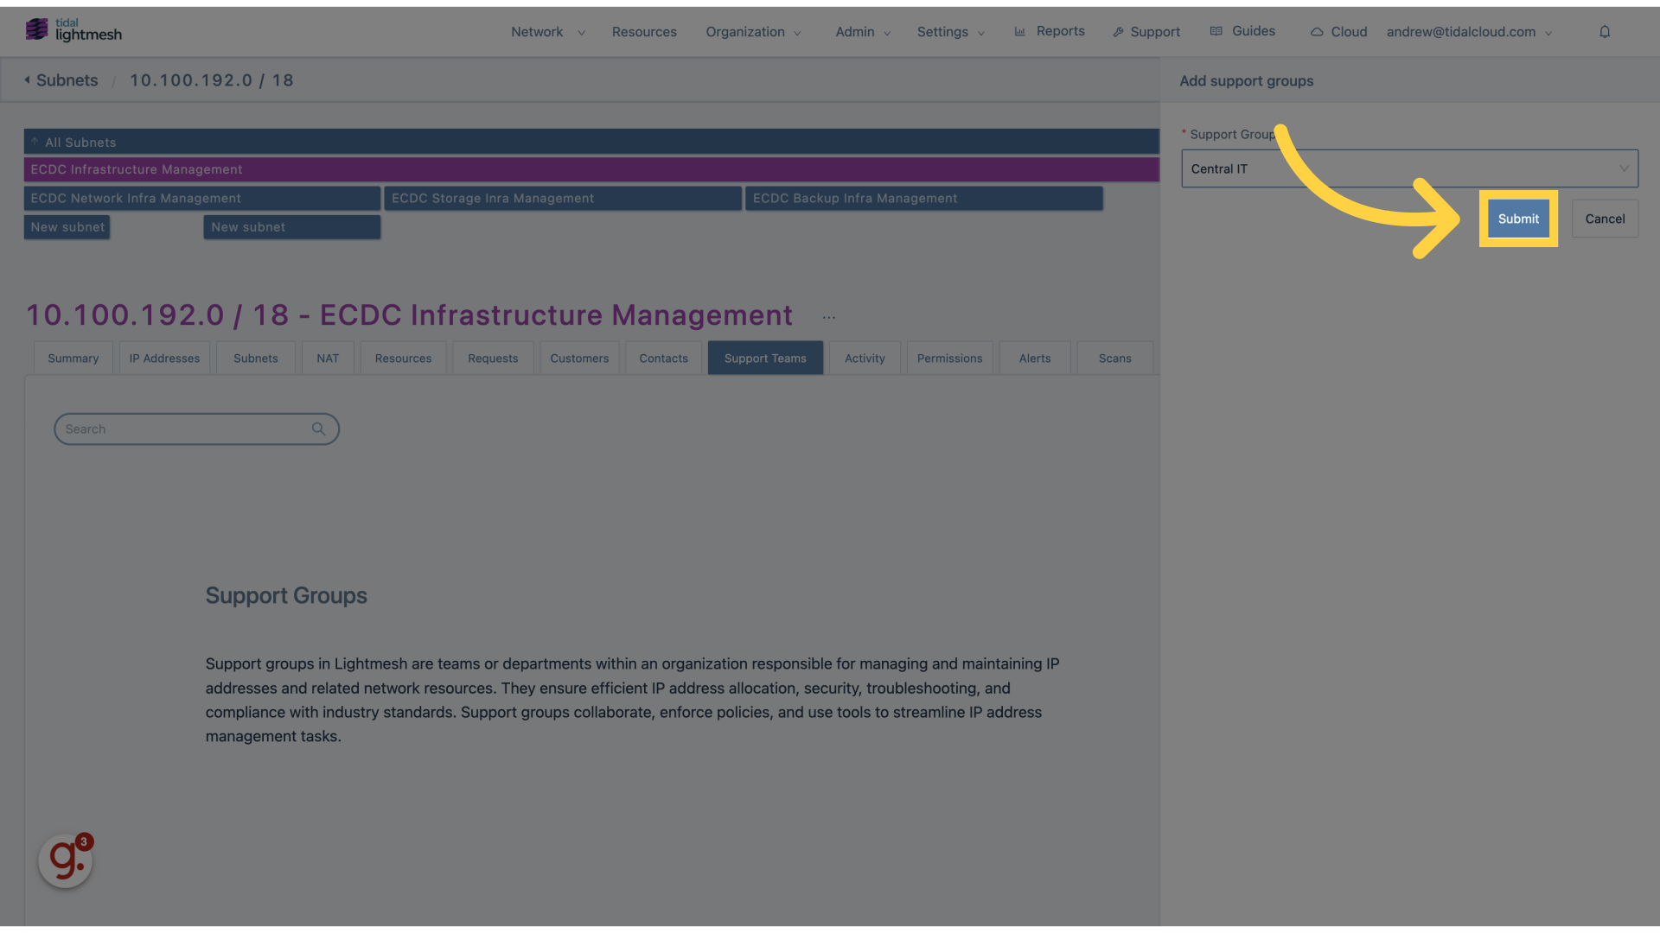Select the Permissions tab
The height and width of the screenshot is (933, 1660).
click(948, 358)
